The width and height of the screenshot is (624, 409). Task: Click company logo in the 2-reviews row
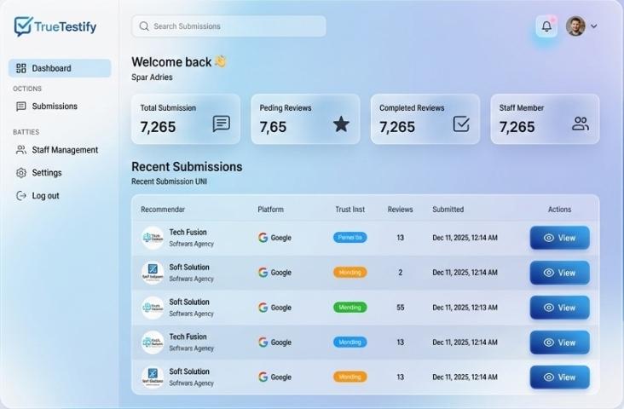[153, 273]
